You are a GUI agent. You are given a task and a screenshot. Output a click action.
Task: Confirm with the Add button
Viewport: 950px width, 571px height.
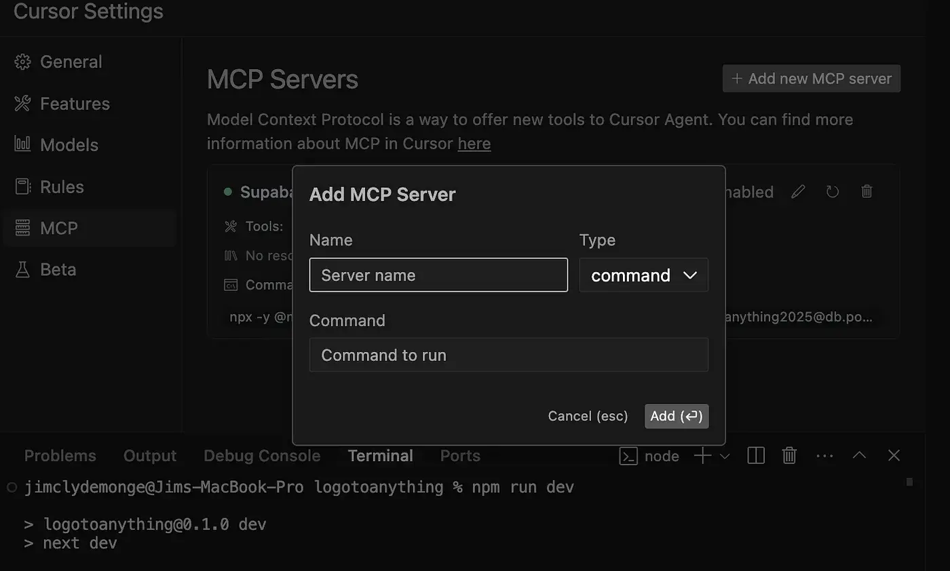tap(676, 416)
